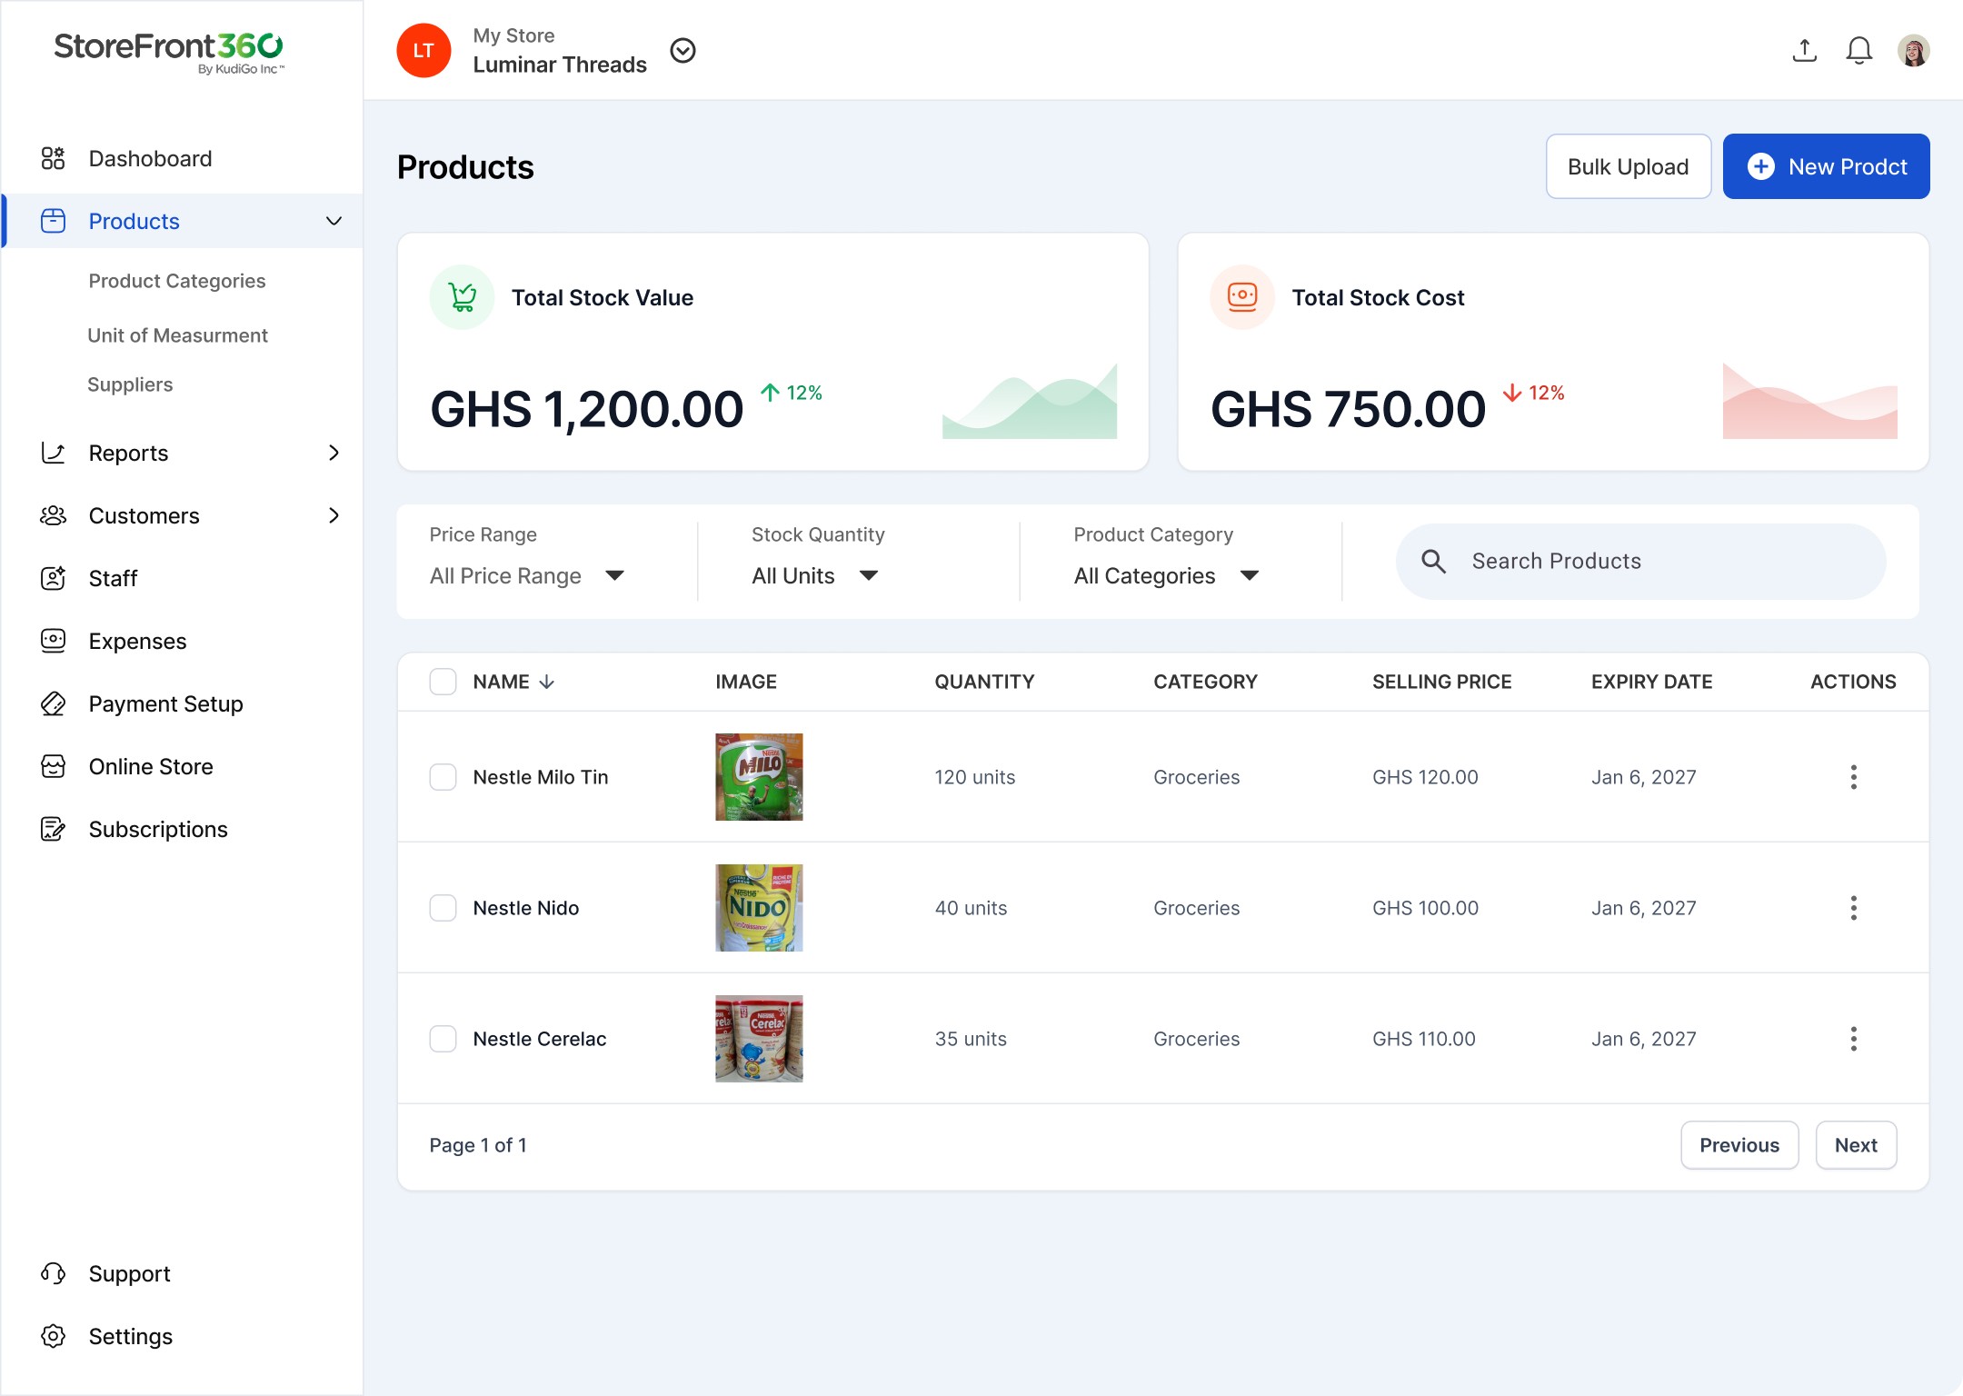The height and width of the screenshot is (1396, 1963).
Task: Click the Bulk Upload button
Action: [x=1628, y=166]
